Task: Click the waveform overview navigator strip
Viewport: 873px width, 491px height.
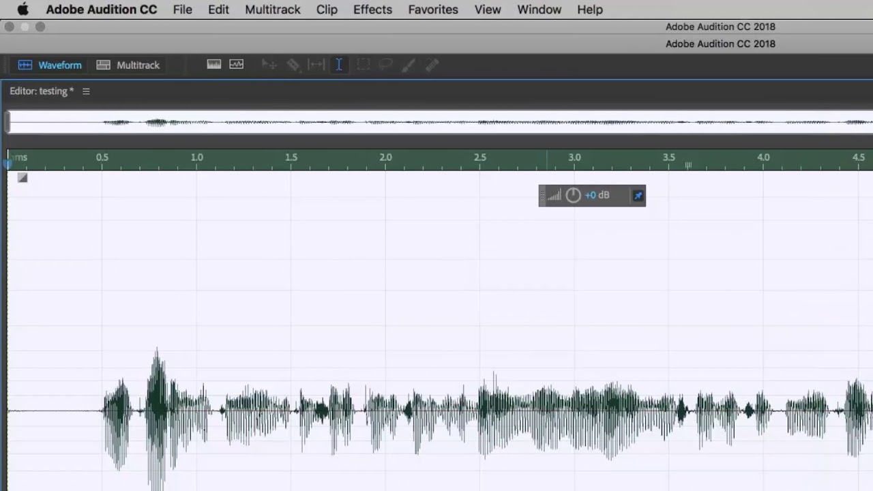Action: coord(440,122)
